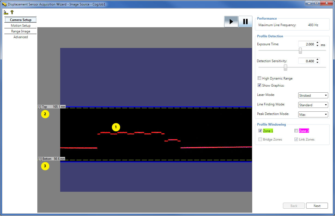The height and width of the screenshot is (216, 335).
Task: Click the yellow marker labeled 1
Action: 116,127
